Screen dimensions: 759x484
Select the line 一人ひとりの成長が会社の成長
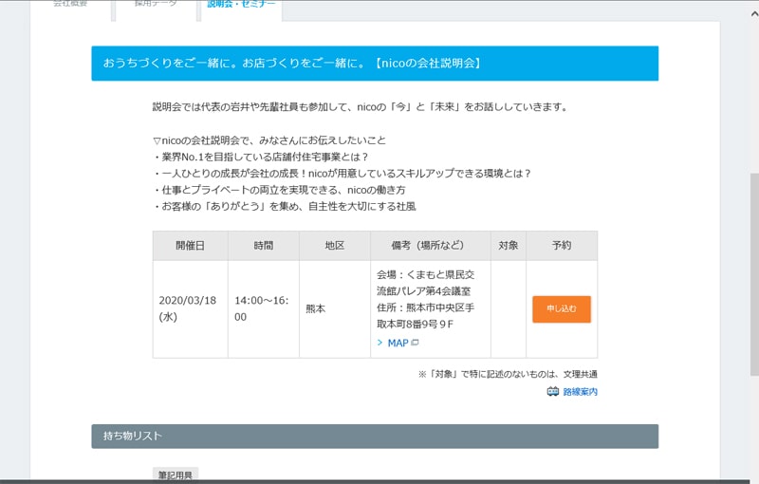(x=342, y=174)
